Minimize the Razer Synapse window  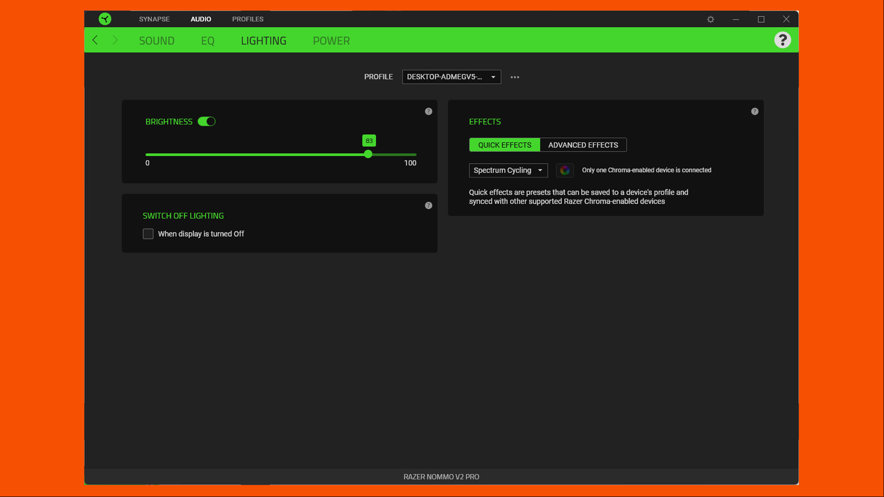[x=736, y=19]
